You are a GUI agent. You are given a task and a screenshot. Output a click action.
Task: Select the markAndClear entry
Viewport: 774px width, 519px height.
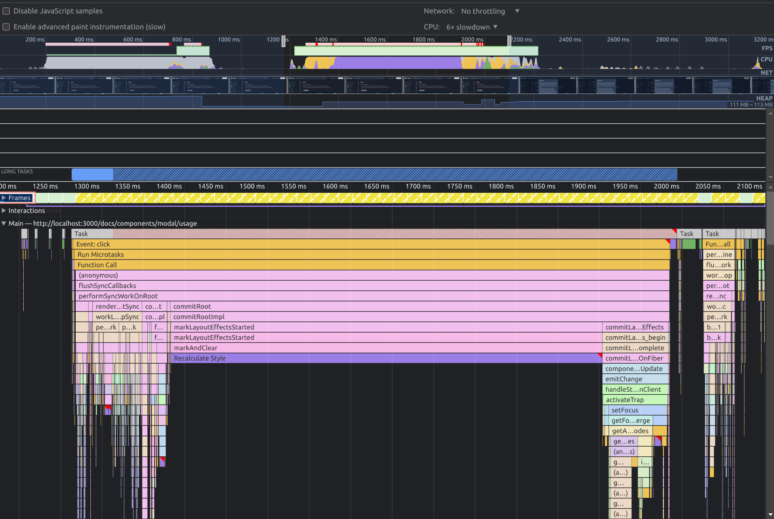tap(386, 348)
